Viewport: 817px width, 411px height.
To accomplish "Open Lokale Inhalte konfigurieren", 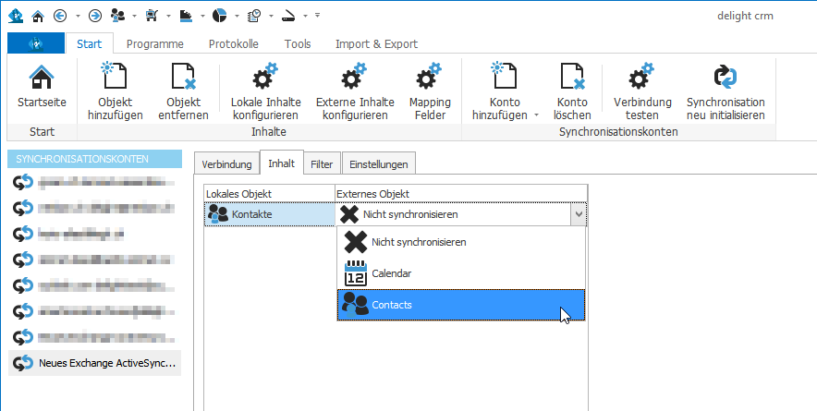I will coord(266,91).
